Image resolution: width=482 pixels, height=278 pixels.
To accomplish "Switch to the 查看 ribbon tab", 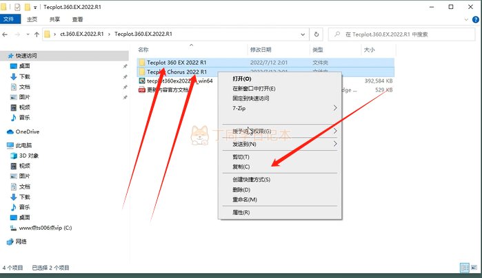I will click(77, 19).
